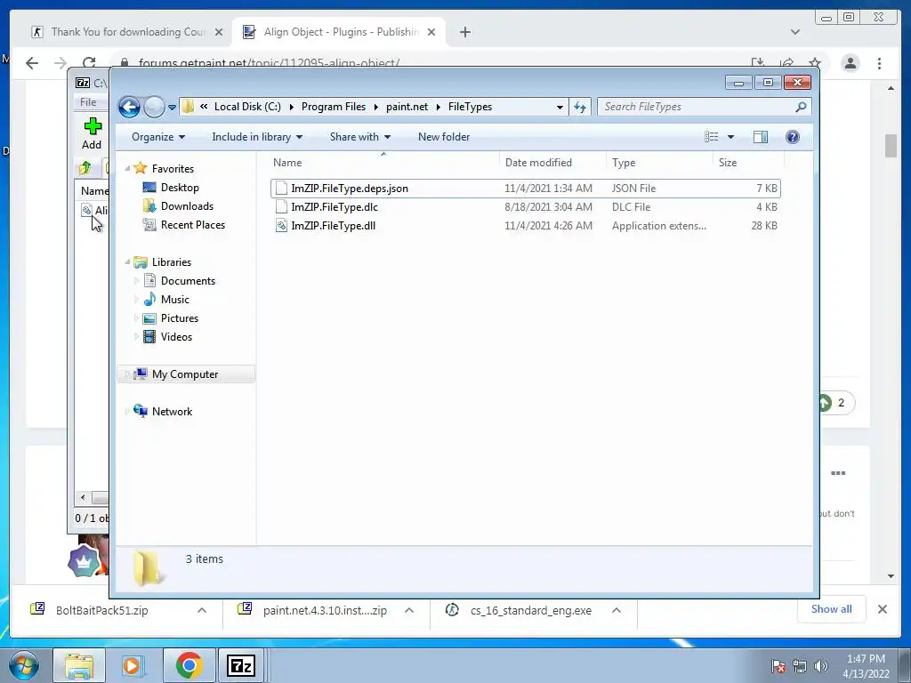This screenshot has width=911, height=683.
Task: Select the ImZIP.FileType.dlc file
Action: [525, 206]
